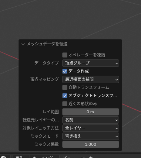Viewport: 141px width, 158px height.
Task: Click the ミックス係数 slider showing 1.000
Action: click(91, 144)
